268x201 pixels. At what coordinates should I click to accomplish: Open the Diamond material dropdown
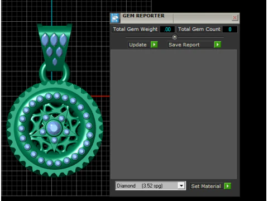[181, 185]
